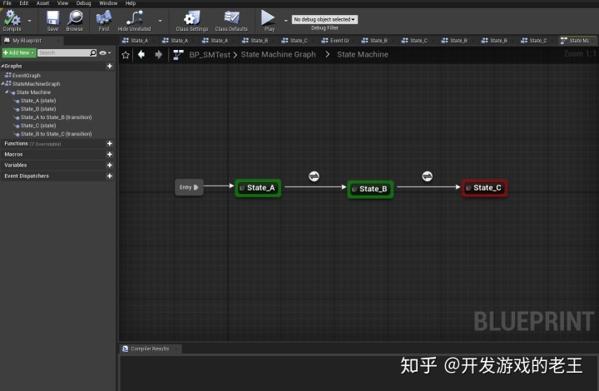
Task: Open the Window menu
Action: pyautogui.click(x=108, y=3)
